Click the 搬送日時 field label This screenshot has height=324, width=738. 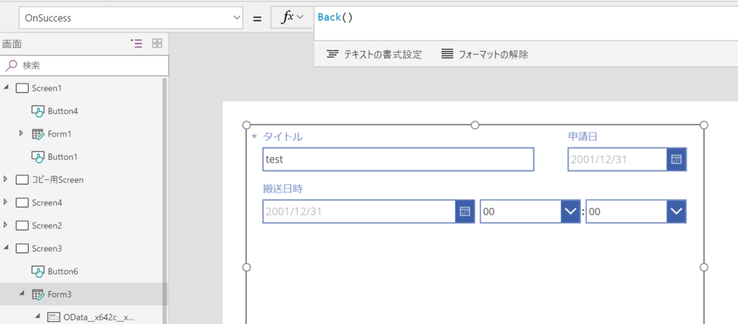(x=283, y=189)
